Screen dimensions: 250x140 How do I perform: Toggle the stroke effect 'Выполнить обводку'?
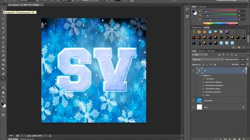(204, 82)
